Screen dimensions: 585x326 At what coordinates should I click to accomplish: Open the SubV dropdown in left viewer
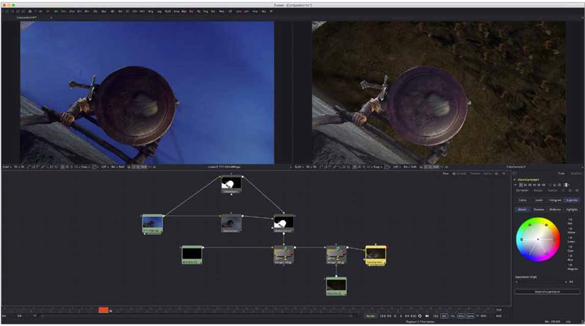coord(7,167)
